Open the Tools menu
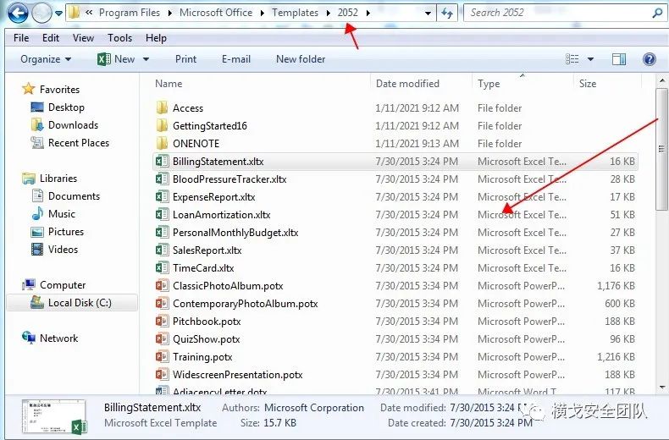This screenshot has width=669, height=440. [120, 38]
